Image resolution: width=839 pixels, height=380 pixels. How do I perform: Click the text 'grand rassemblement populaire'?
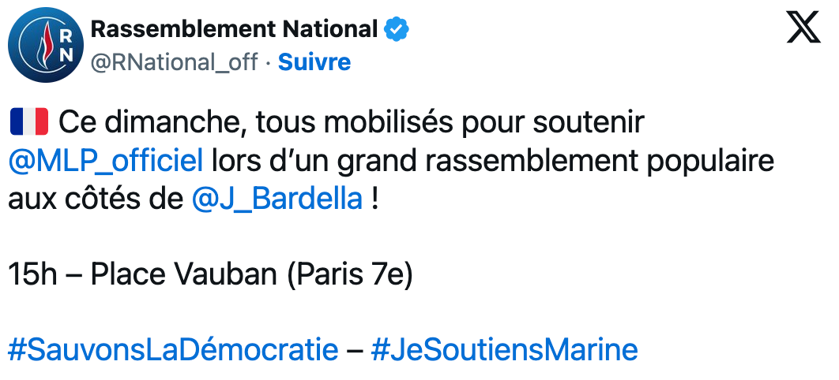point(556,162)
